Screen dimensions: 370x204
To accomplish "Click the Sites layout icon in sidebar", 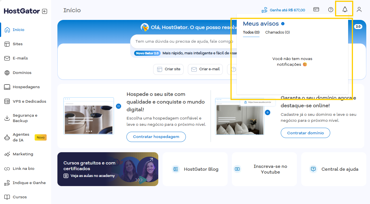I will pos(7,44).
